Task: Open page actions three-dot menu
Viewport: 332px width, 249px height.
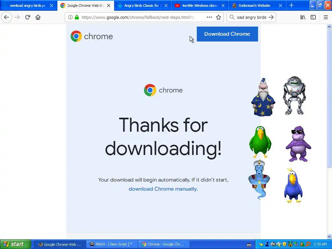Action: click(209, 17)
